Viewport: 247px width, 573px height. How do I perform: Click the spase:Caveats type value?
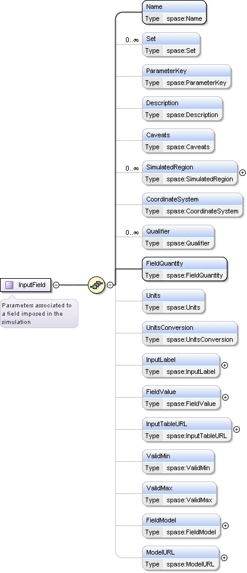point(188,147)
